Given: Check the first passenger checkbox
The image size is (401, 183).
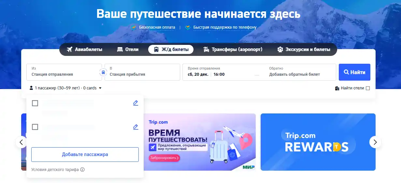Looking at the screenshot, I should [x=35, y=103].
